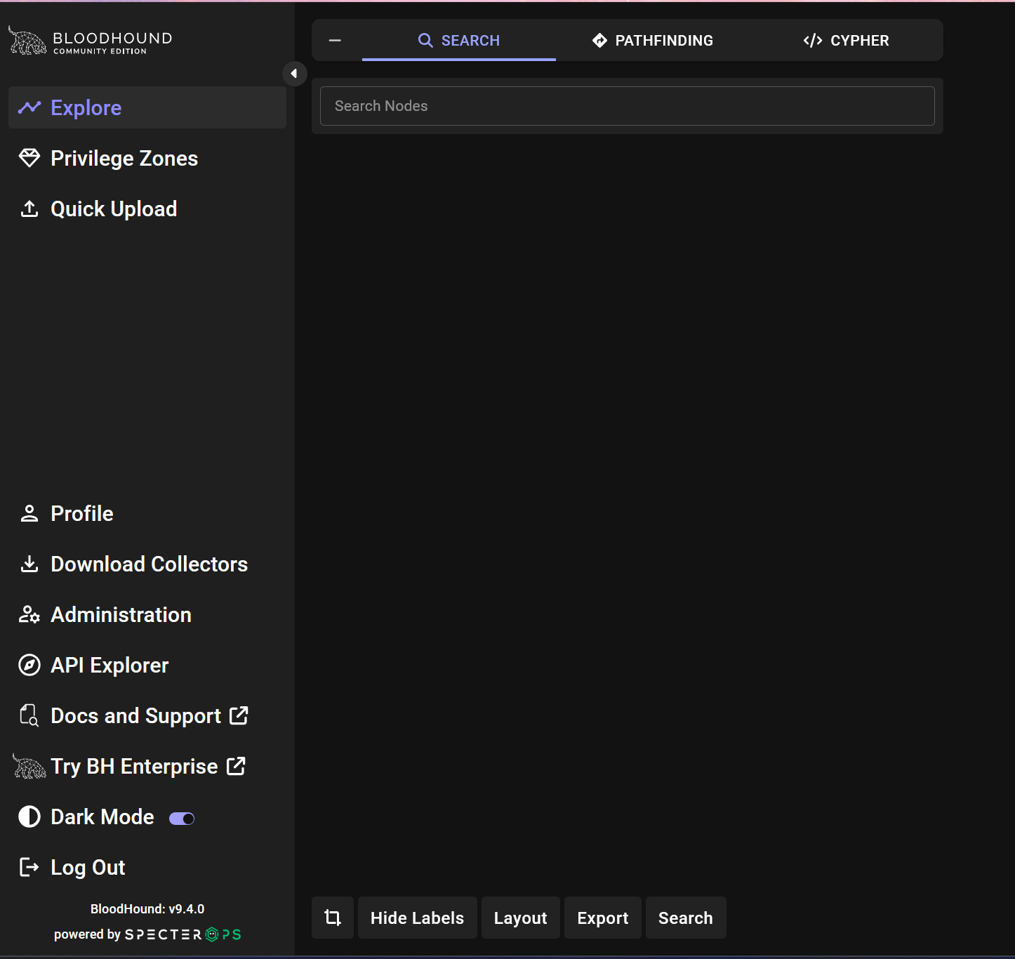This screenshot has height=959, width=1015.
Task: Toggle the Dark Mode switch
Action: coord(182,819)
